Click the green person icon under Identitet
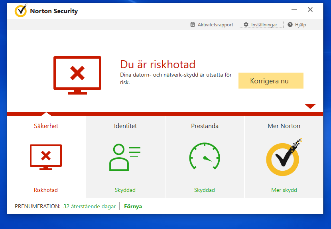Screen dimensions: 331x229 [124, 157]
